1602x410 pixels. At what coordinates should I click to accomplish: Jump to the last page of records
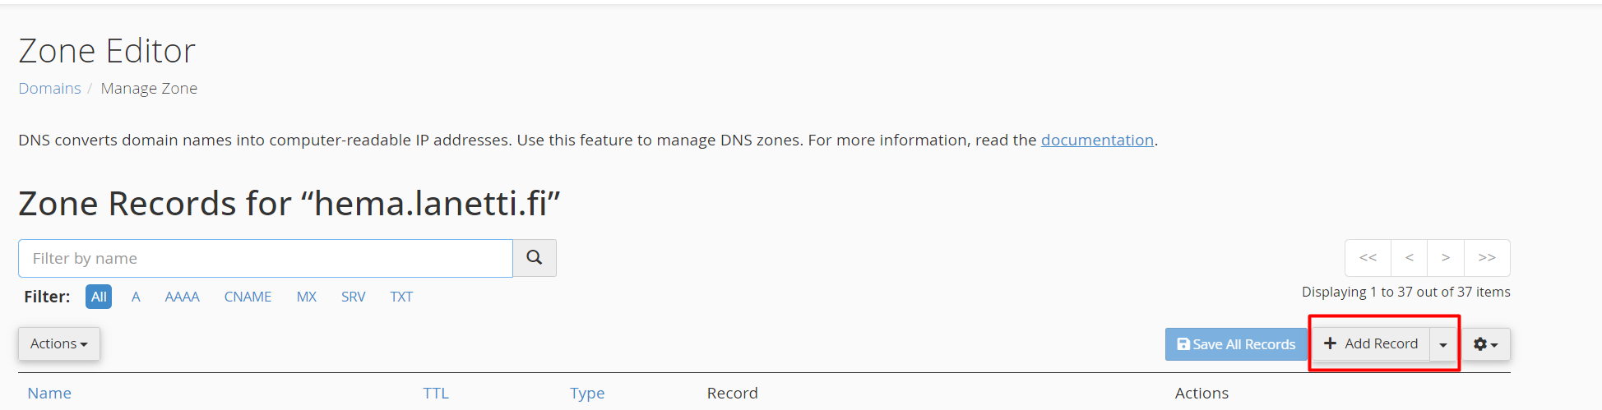click(x=1487, y=258)
